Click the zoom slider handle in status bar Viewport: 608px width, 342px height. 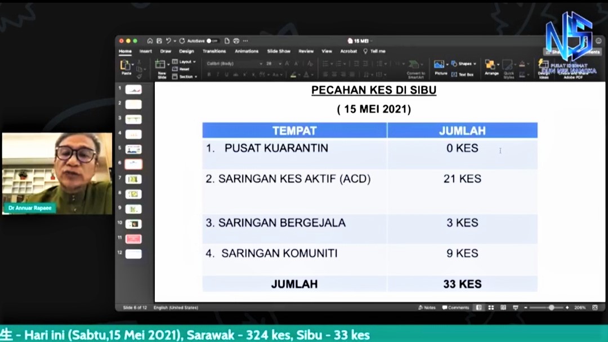[551, 308]
